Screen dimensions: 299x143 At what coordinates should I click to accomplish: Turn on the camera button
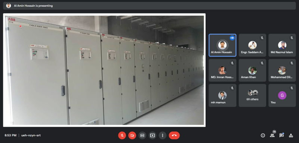click(x=132, y=136)
